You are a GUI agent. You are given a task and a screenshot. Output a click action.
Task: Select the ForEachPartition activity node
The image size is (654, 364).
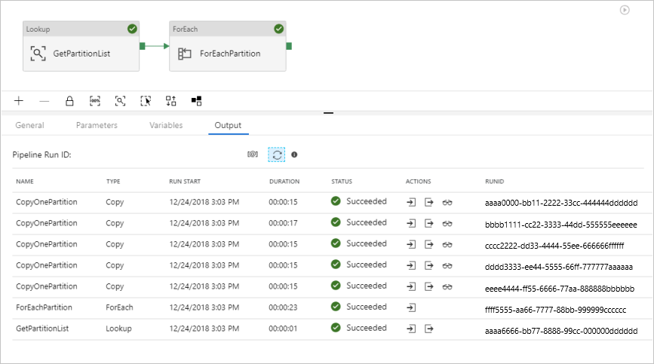pyautogui.click(x=228, y=54)
